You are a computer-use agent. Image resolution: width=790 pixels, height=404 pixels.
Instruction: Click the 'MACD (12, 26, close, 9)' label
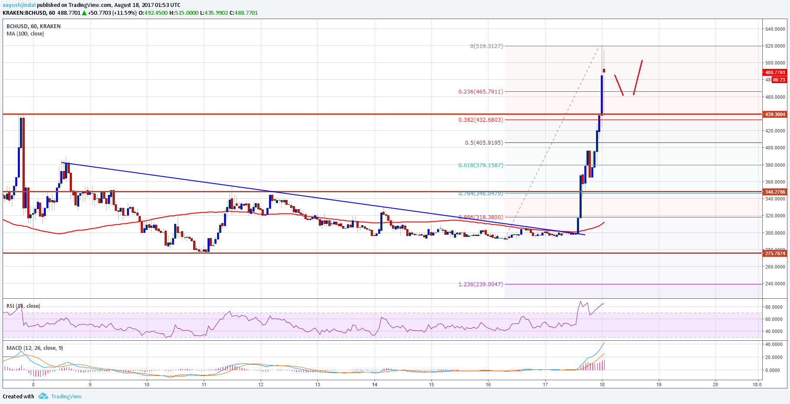pyautogui.click(x=35, y=348)
